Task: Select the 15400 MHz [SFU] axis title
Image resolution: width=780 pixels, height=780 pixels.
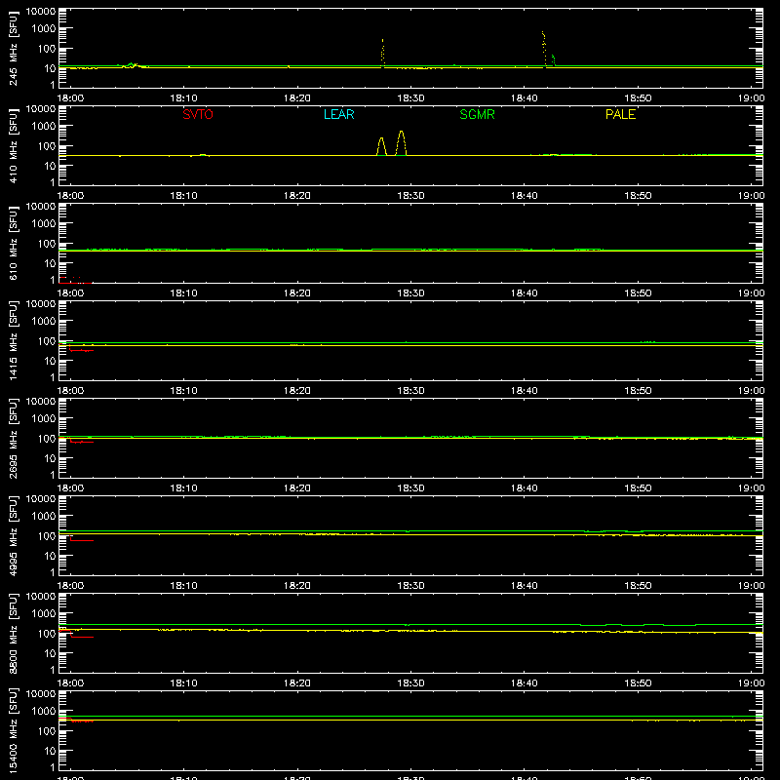Action: click(x=13, y=730)
